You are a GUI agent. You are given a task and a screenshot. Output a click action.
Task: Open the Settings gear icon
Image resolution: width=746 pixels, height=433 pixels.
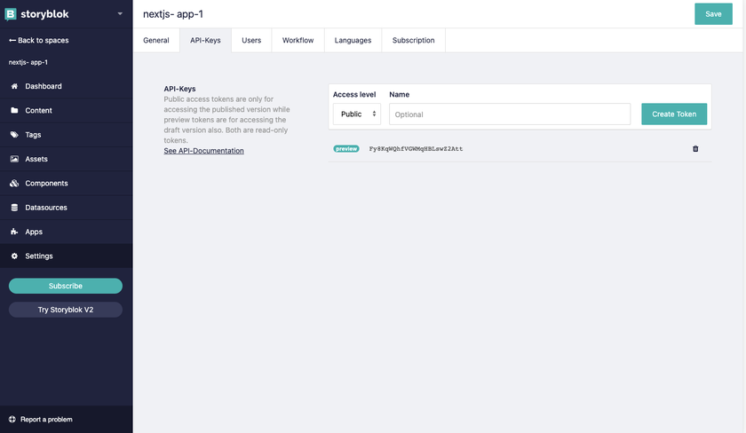14,256
